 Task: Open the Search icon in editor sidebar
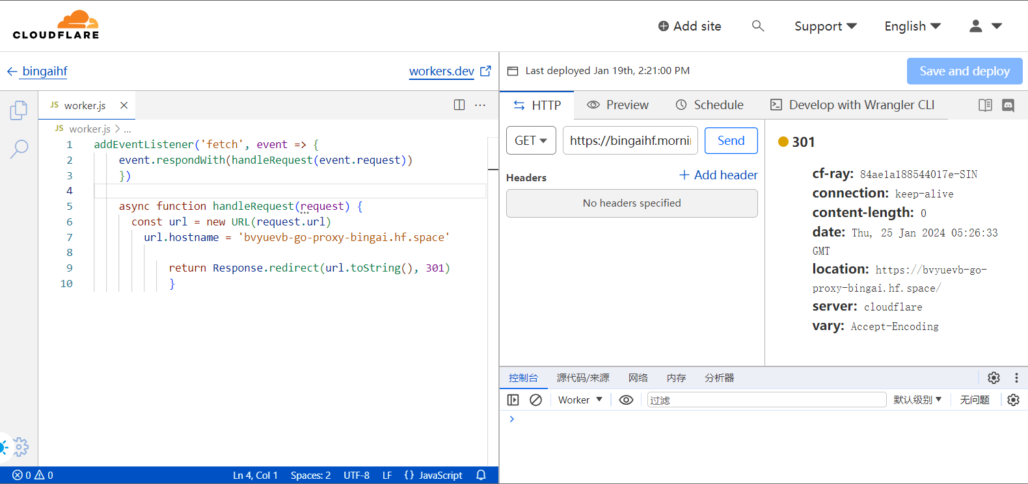point(19,149)
